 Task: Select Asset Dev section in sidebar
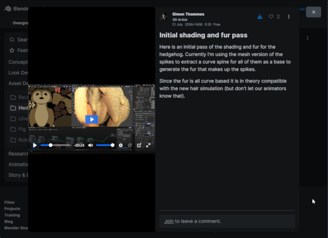click(18, 83)
